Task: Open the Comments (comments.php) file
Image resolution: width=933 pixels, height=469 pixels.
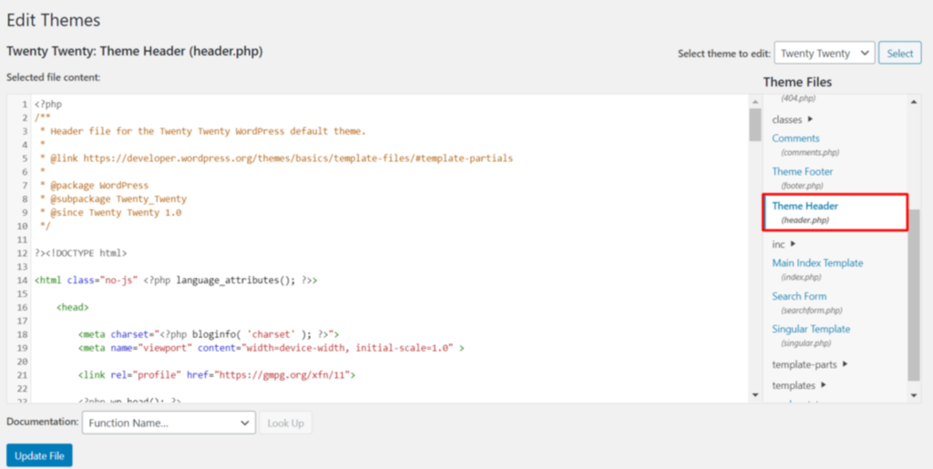Action: (795, 138)
